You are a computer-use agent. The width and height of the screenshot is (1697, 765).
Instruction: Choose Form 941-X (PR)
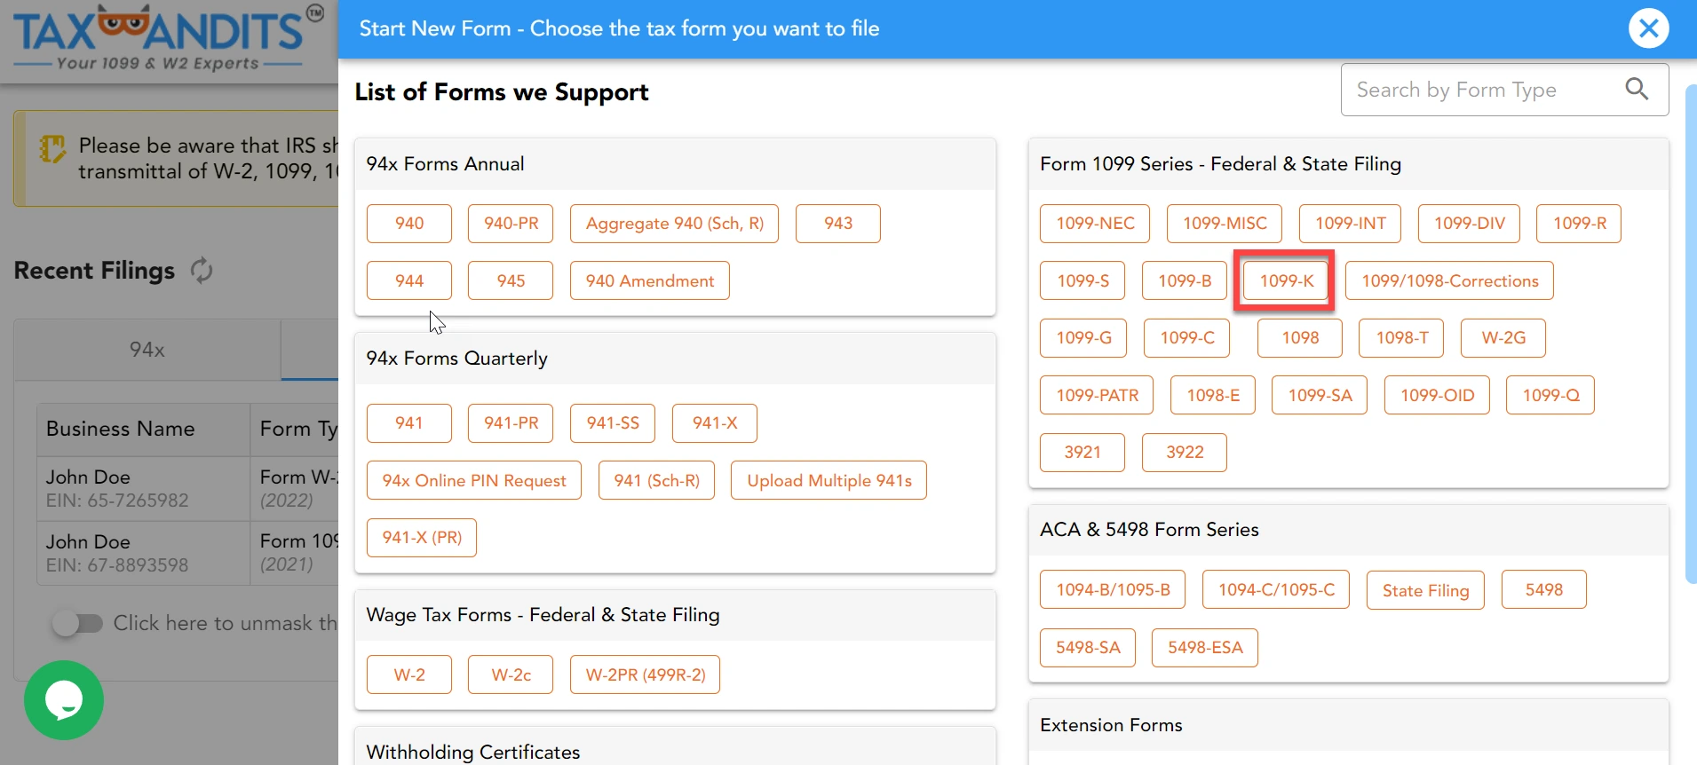pos(422,538)
